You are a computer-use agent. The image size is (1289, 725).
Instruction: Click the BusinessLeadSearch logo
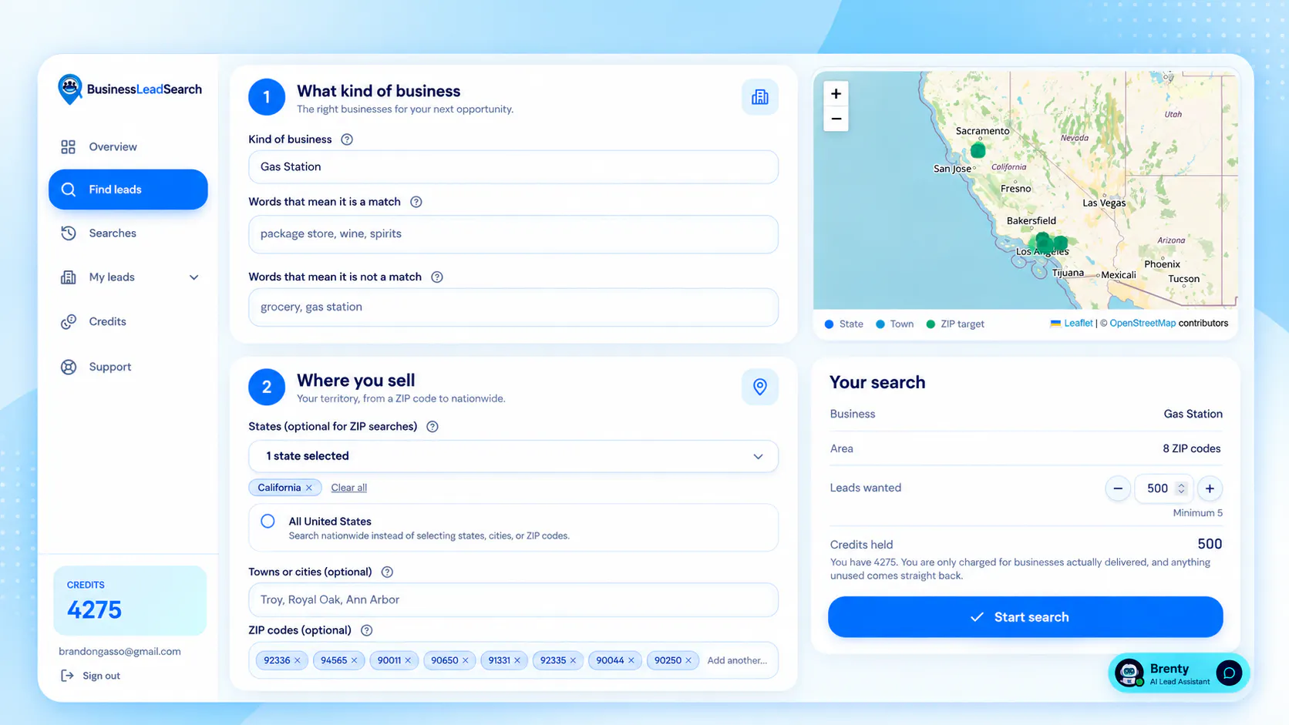coord(130,89)
